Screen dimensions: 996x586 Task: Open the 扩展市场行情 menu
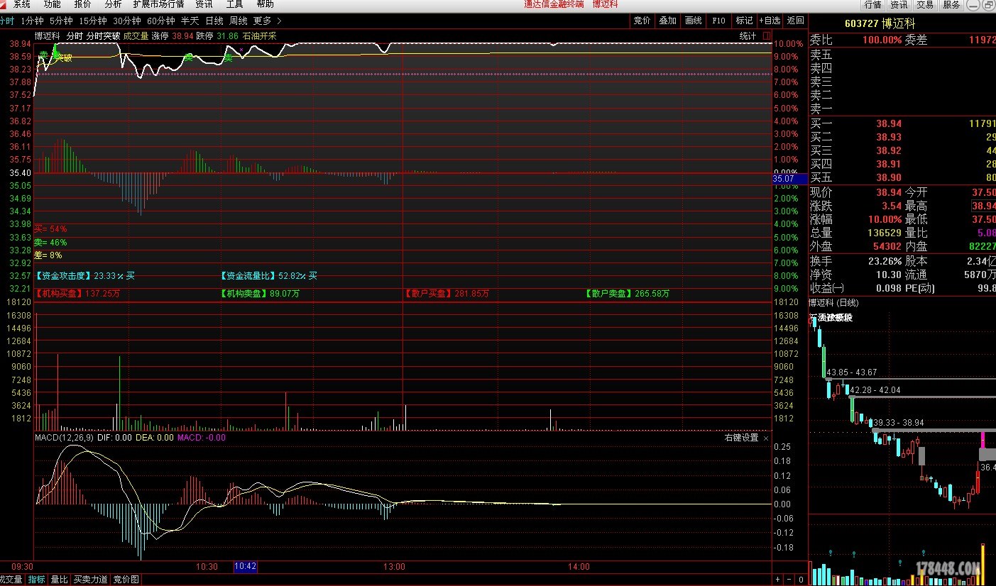(x=158, y=4)
